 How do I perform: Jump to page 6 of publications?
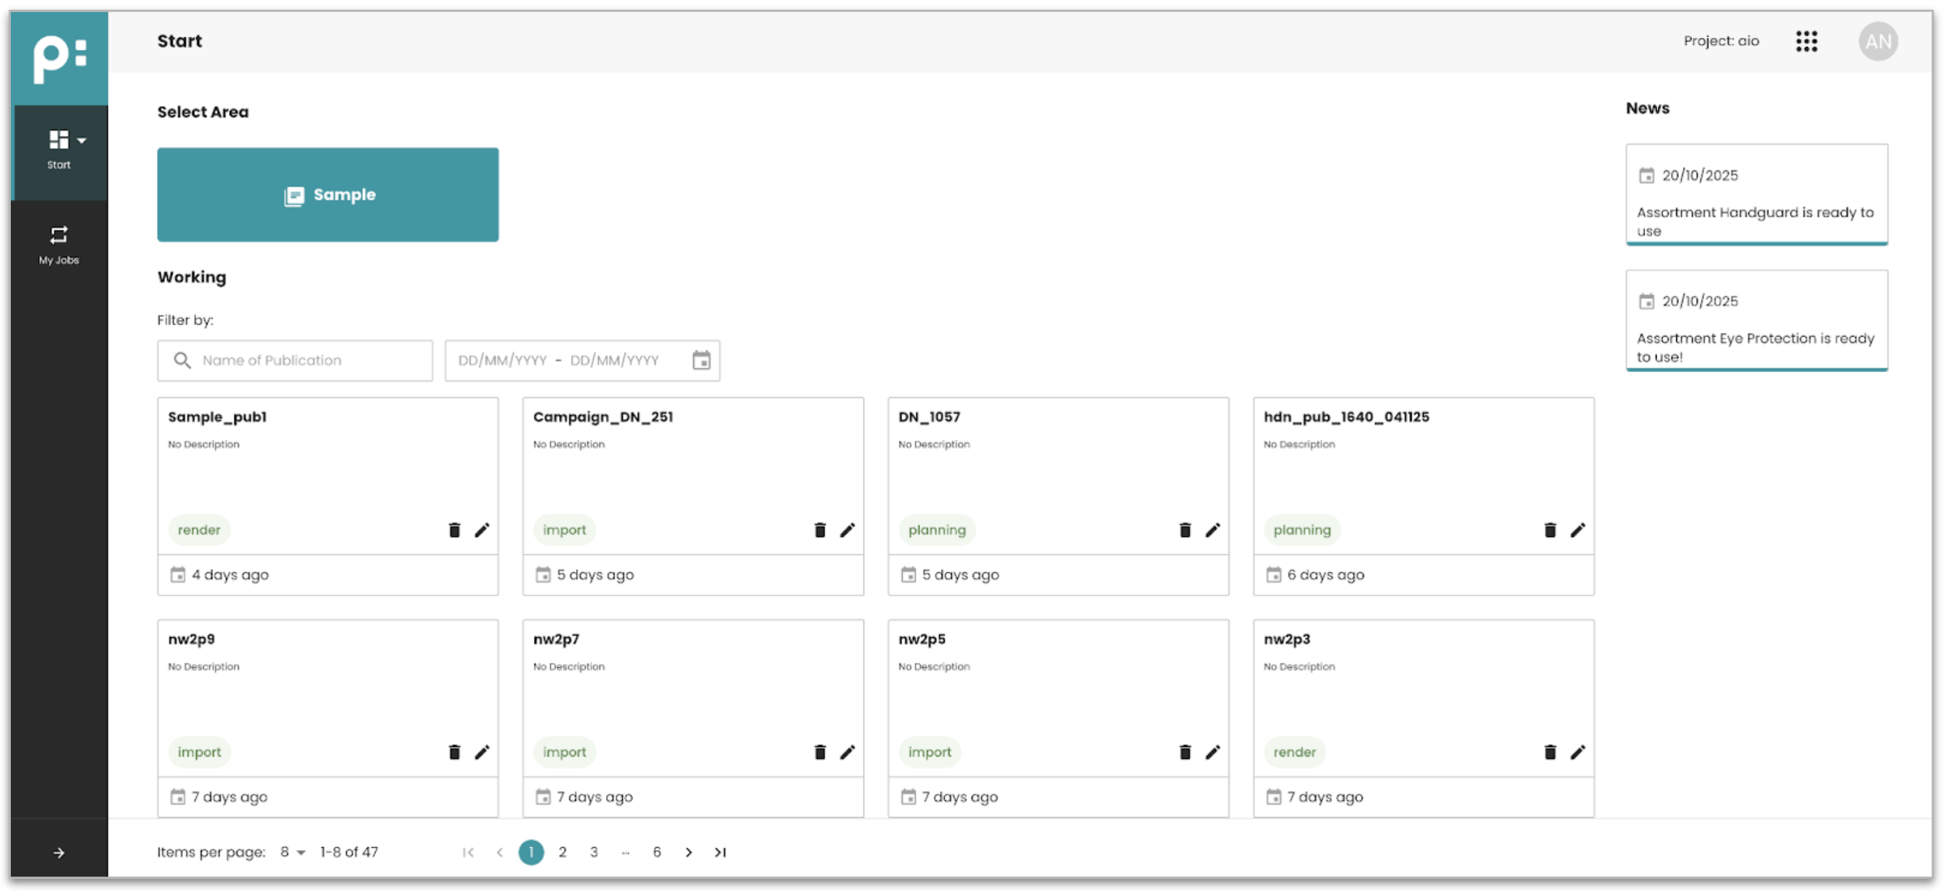tap(656, 852)
